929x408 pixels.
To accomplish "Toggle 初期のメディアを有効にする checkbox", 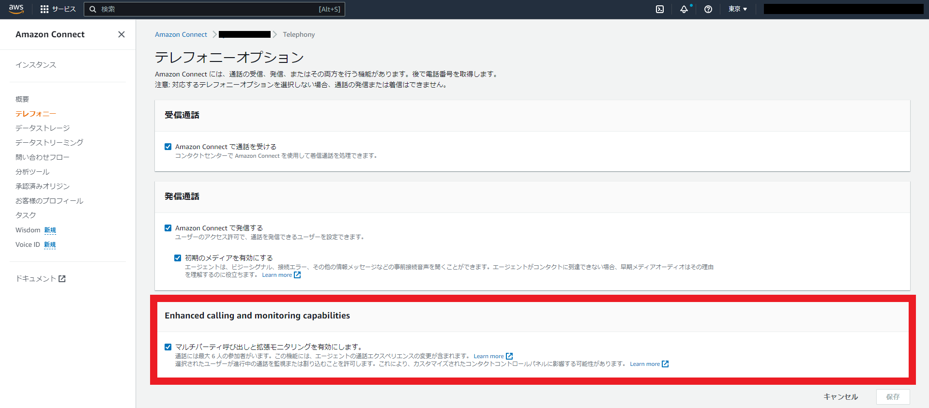I will point(178,258).
